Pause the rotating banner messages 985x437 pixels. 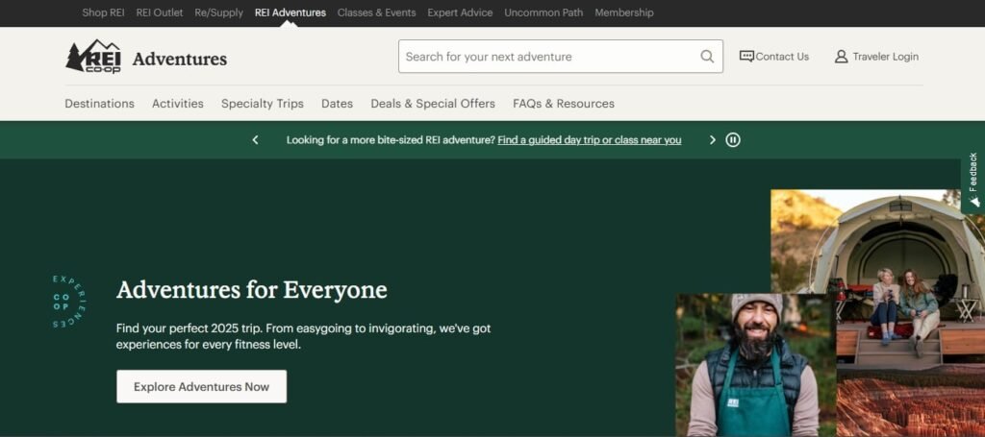(733, 140)
